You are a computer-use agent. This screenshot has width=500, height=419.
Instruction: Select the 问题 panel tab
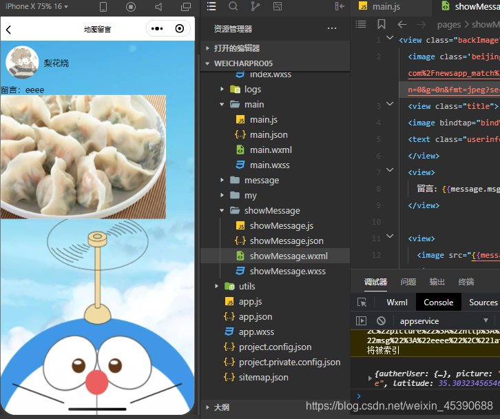click(408, 282)
